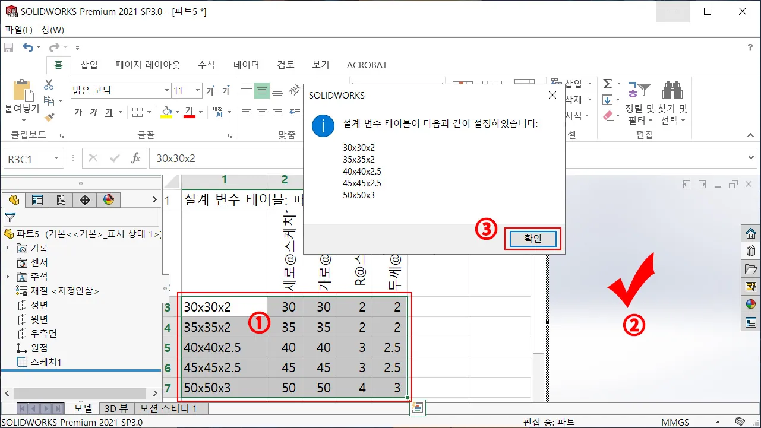
Task: Toggle Underline formatting
Action: (109, 112)
